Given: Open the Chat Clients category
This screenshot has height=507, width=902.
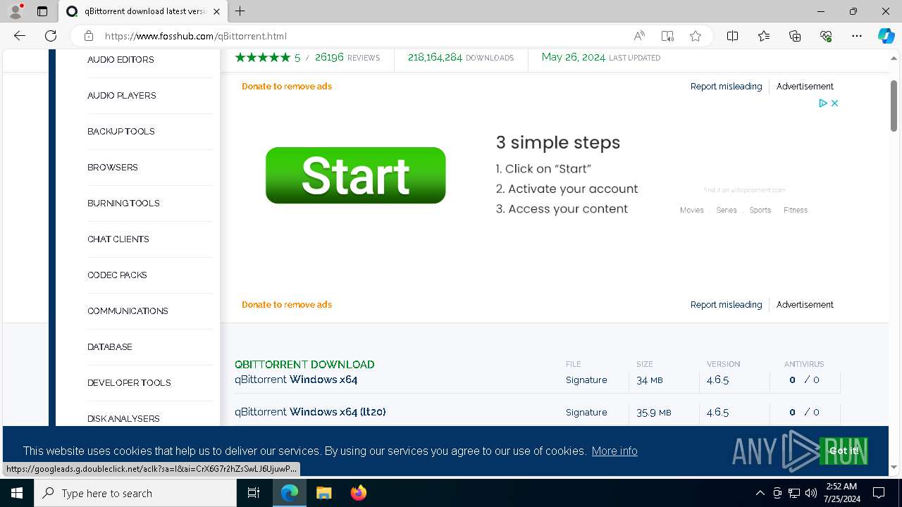Looking at the screenshot, I should coord(118,239).
